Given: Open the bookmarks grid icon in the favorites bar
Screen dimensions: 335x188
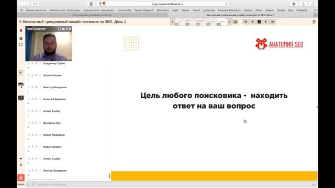Looking at the screenshot, I should pyautogui.click(x=21, y=10).
